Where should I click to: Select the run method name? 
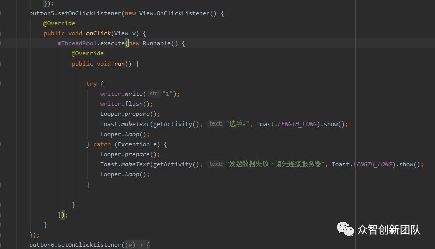coord(119,64)
